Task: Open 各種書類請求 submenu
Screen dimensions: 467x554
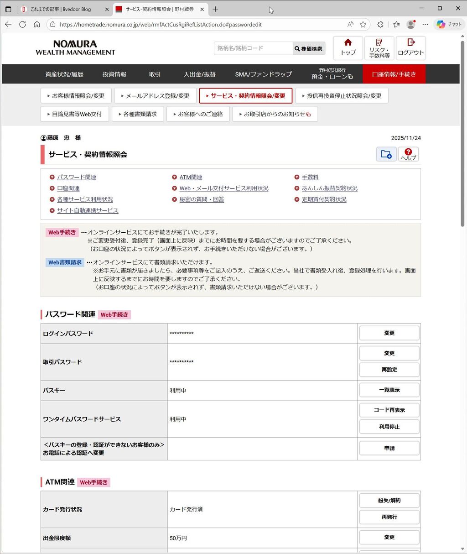Action: [x=137, y=114]
